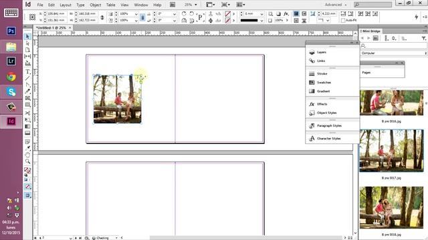
Task: Click the reference point locator grid
Action: tap(32, 17)
